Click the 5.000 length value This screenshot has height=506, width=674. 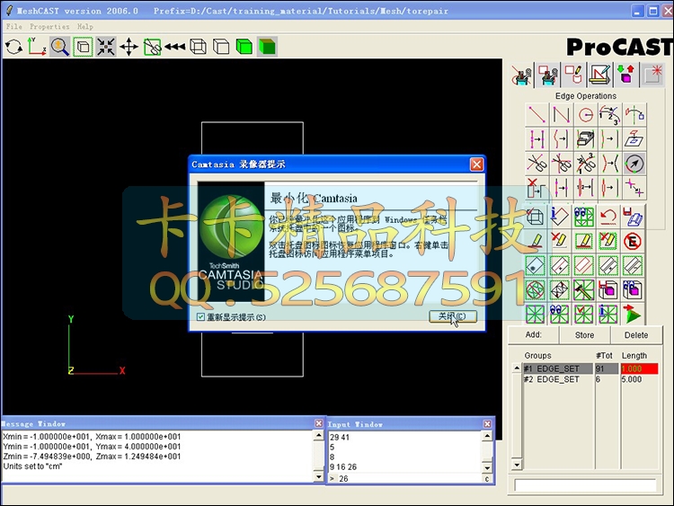pos(632,379)
